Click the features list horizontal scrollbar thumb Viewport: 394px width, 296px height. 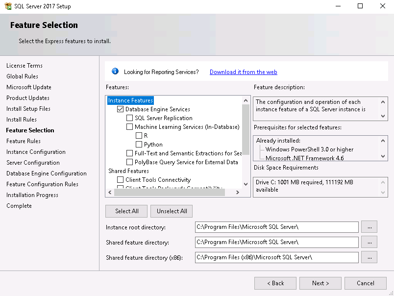tap(170, 192)
